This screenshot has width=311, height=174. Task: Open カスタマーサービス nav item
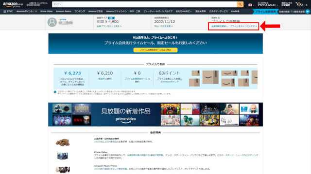tap(218, 12)
